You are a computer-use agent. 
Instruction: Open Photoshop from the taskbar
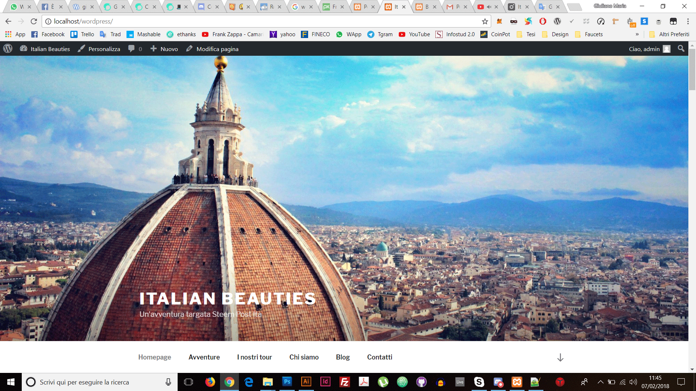[x=287, y=382]
